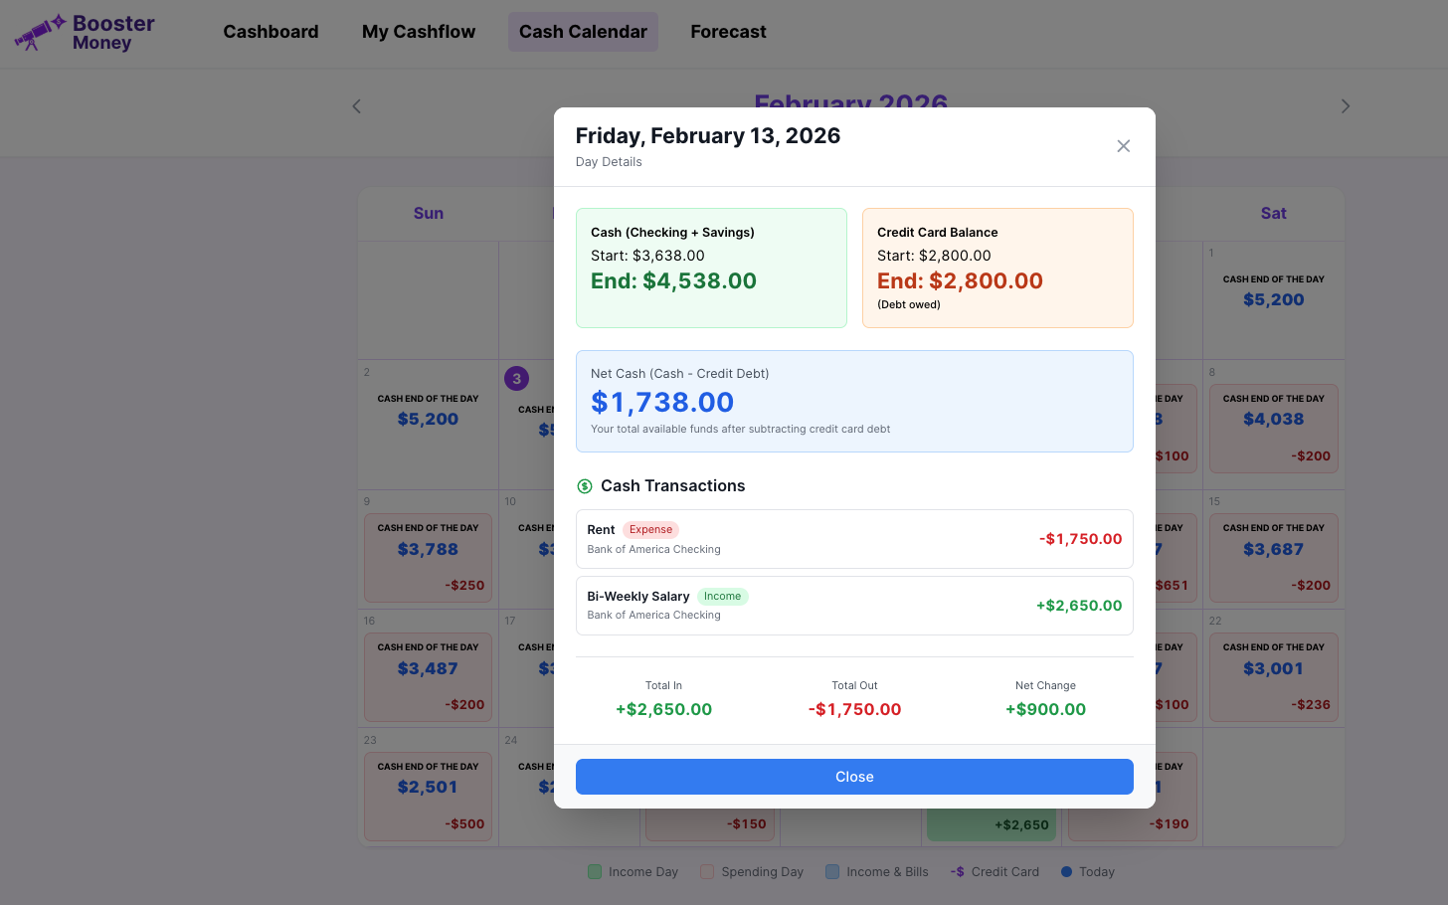Image resolution: width=1448 pixels, height=905 pixels.
Task: Select the Cash Calendar tab
Action: point(583,32)
